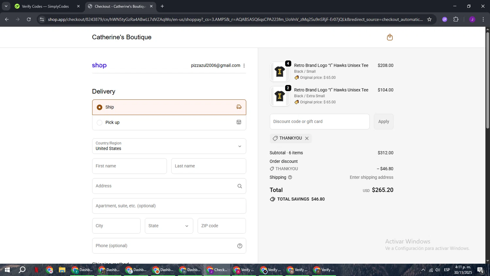Switch to Checkout - Catherine's Boutique tab

(x=120, y=6)
